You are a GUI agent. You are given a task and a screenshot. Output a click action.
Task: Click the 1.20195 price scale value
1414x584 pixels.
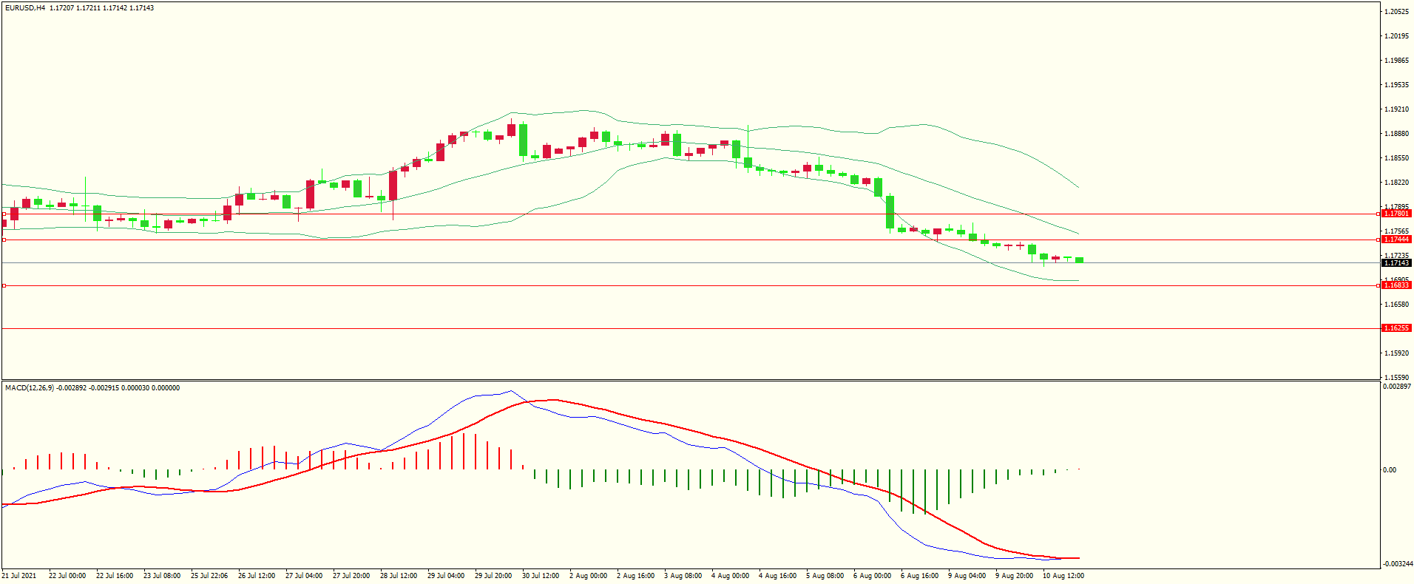click(x=1396, y=36)
